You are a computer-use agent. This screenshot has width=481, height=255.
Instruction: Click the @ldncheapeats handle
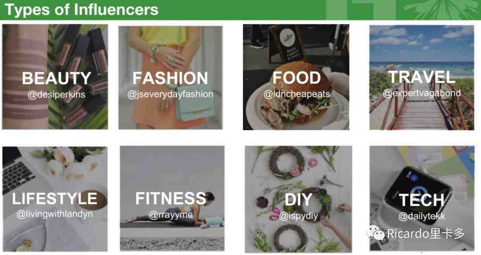[297, 94]
